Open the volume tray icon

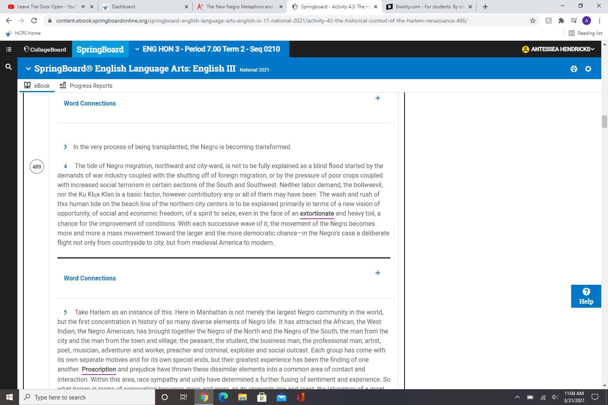tap(555, 397)
